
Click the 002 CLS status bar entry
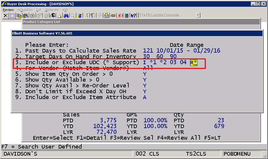[147, 154]
